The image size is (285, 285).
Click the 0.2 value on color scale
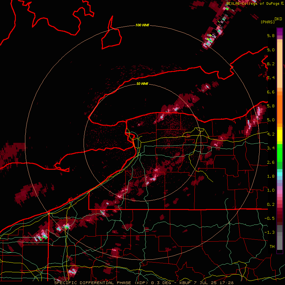pyautogui.click(x=271, y=205)
